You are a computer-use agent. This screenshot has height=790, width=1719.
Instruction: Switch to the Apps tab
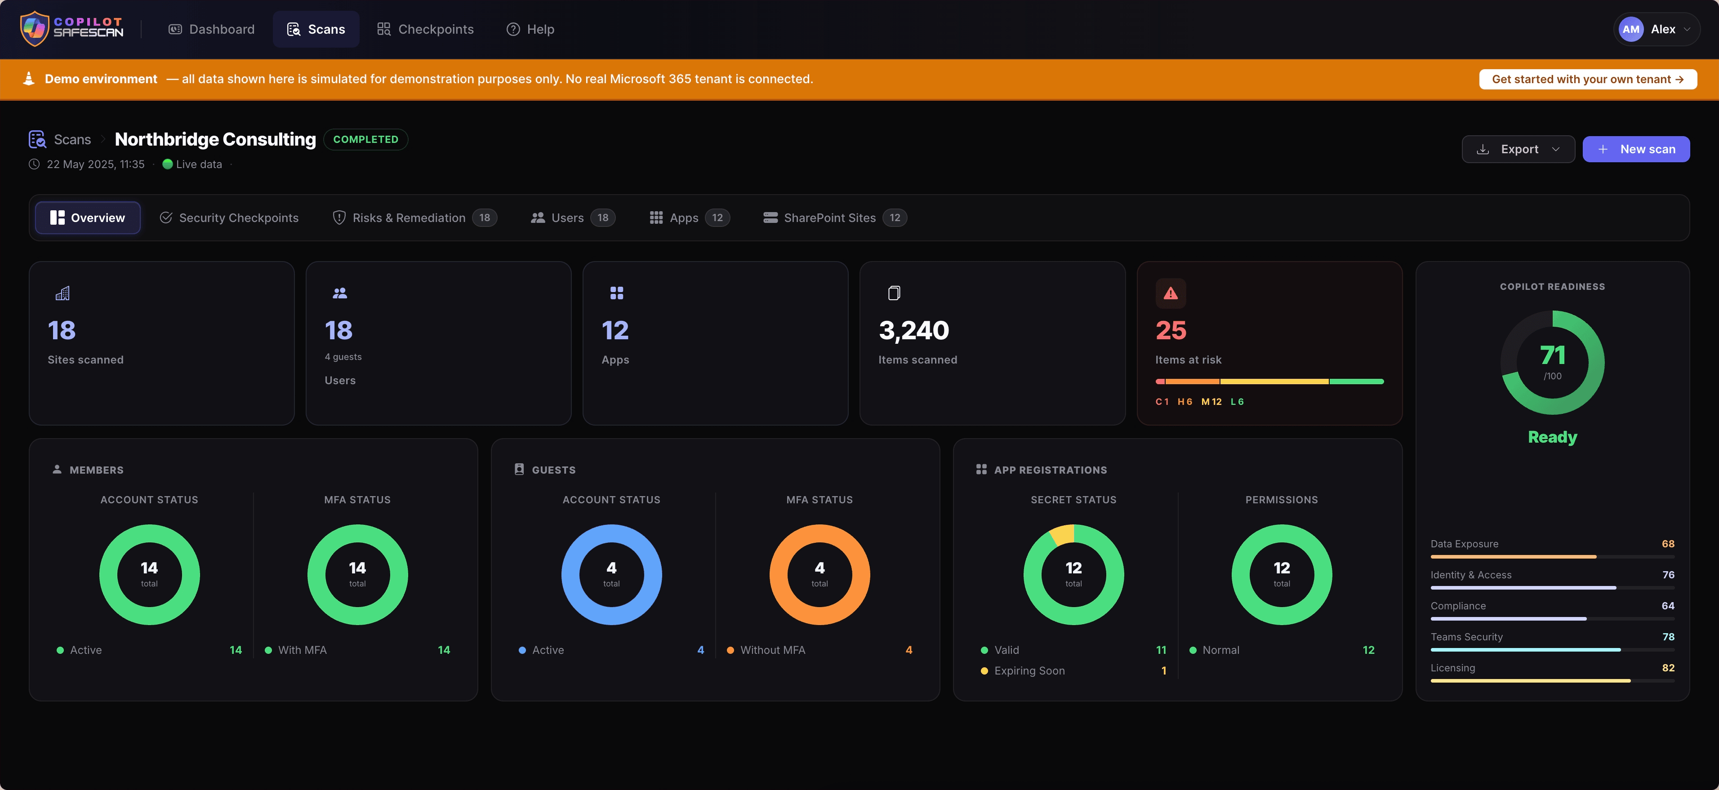point(690,217)
